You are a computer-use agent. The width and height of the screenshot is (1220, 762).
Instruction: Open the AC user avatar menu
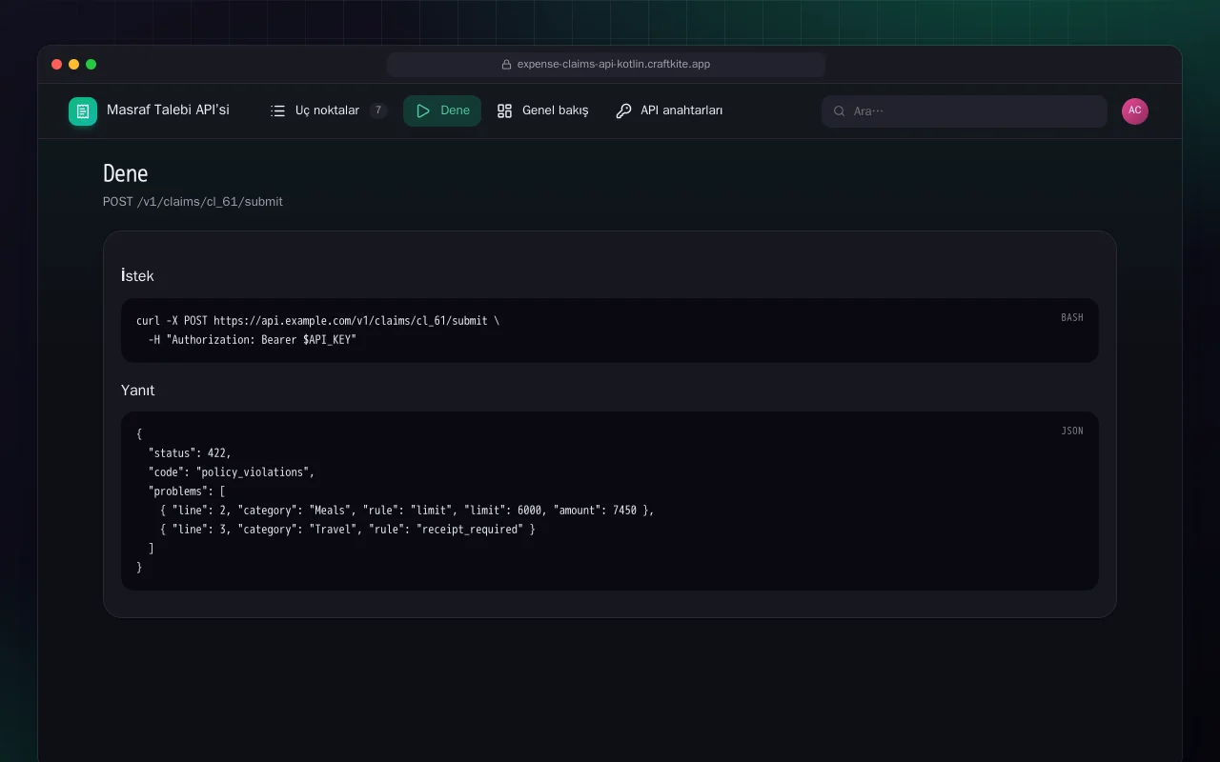[1135, 111]
